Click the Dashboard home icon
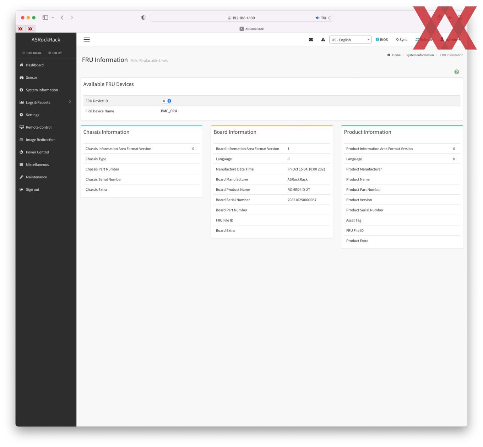This screenshot has width=483, height=447. (21, 65)
